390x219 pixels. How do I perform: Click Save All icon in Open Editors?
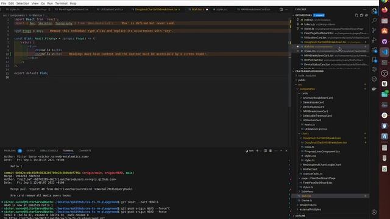coord(361,15)
